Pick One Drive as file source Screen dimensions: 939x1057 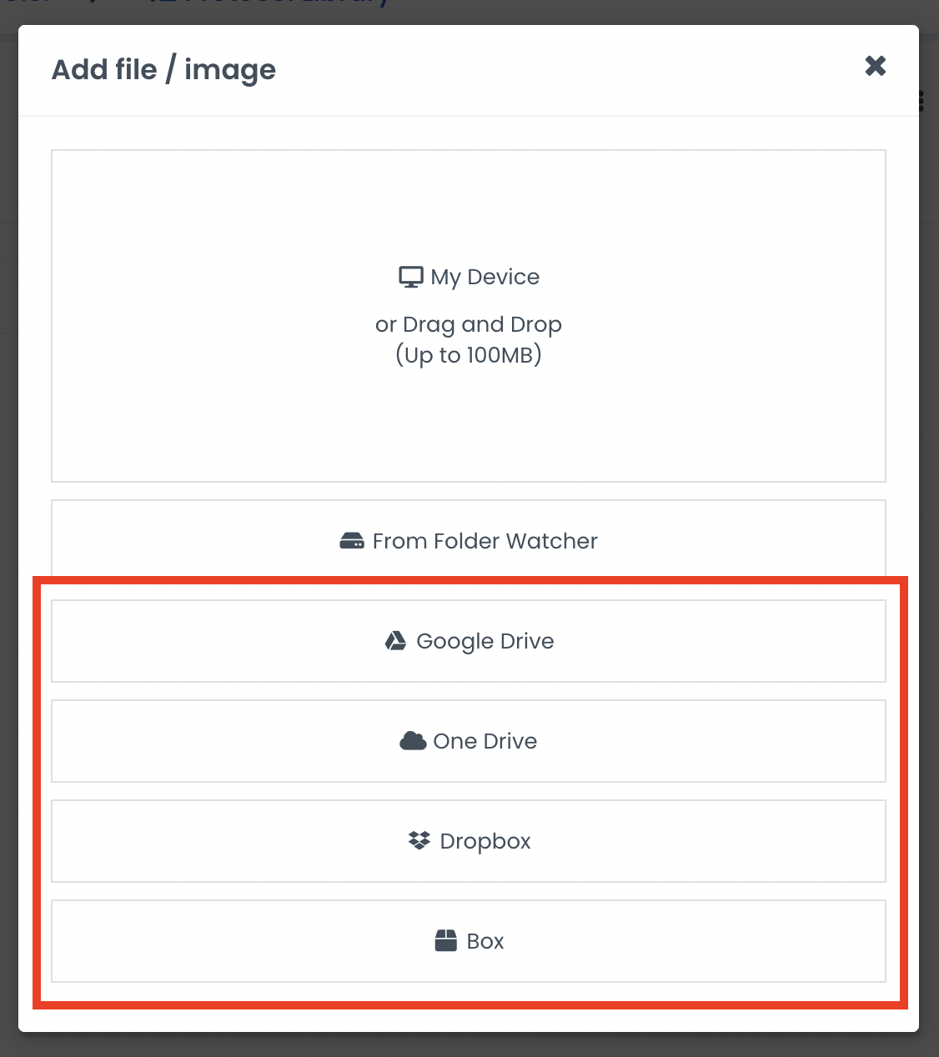coord(469,741)
